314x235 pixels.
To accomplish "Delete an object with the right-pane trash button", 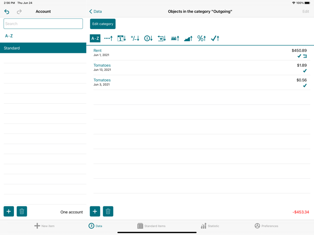I will coord(108,211).
